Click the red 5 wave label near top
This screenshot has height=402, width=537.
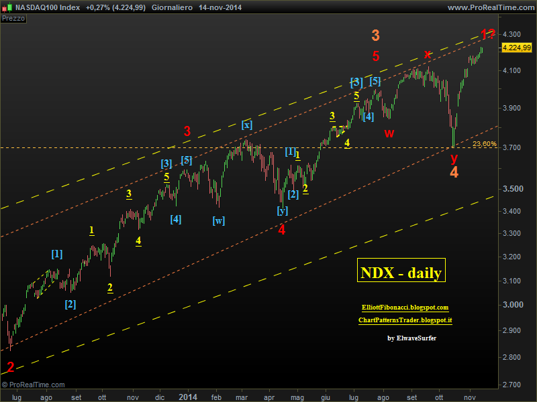[376, 56]
